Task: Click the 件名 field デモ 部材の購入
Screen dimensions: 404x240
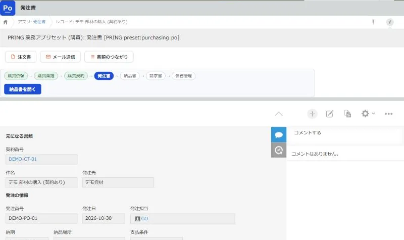Action: tap(41, 182)
